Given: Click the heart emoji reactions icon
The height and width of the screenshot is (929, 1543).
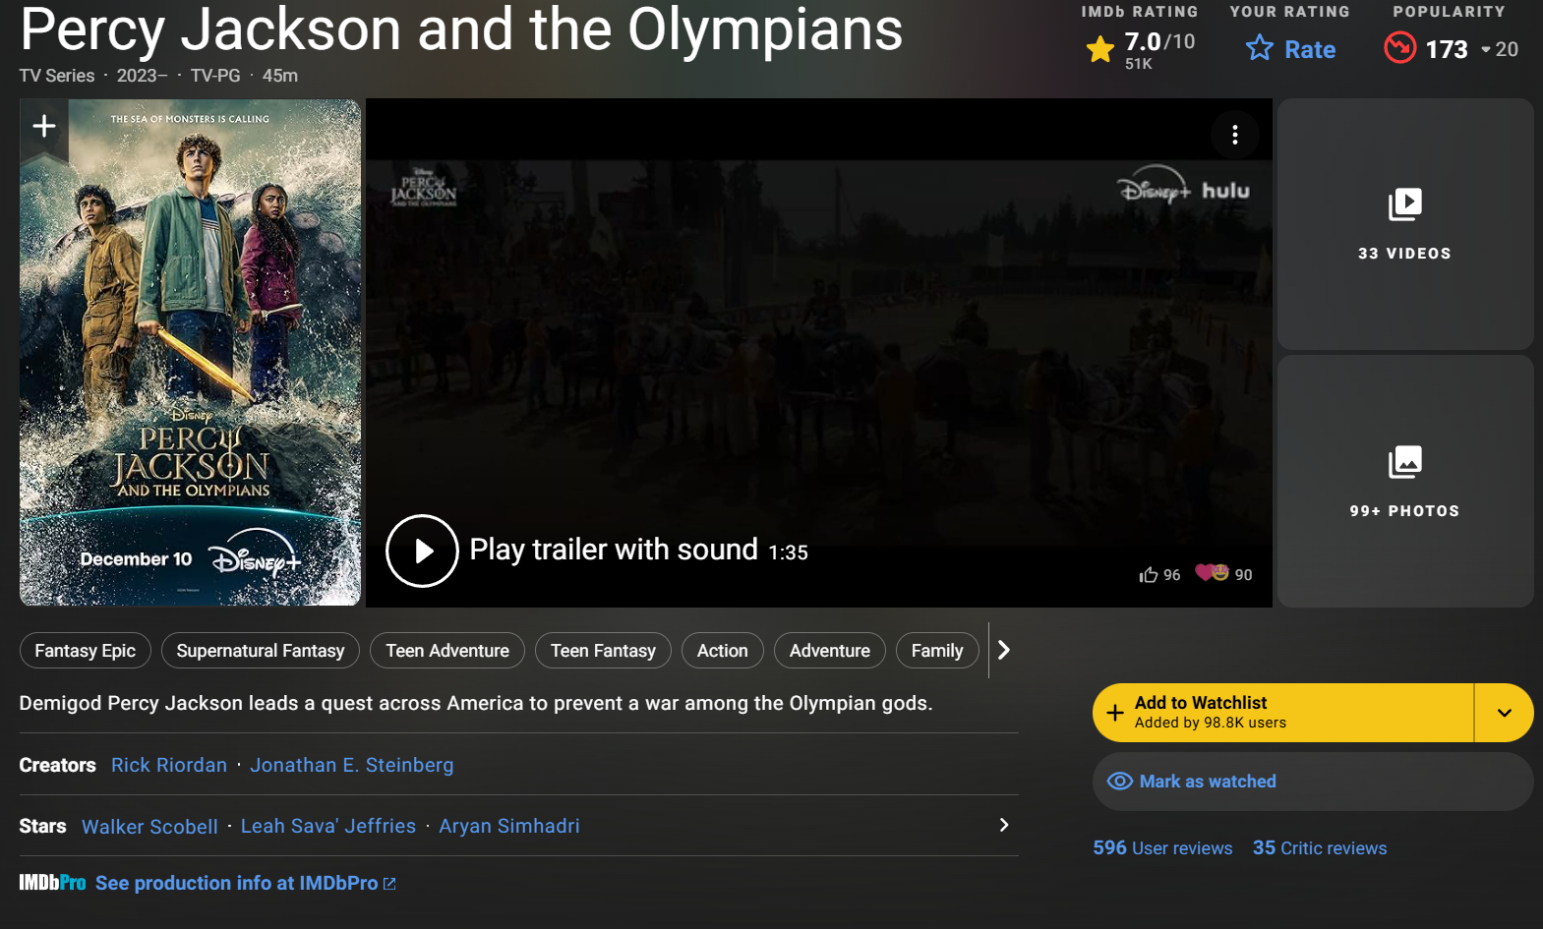Looking at the screenshot, I should (1212, 573).
